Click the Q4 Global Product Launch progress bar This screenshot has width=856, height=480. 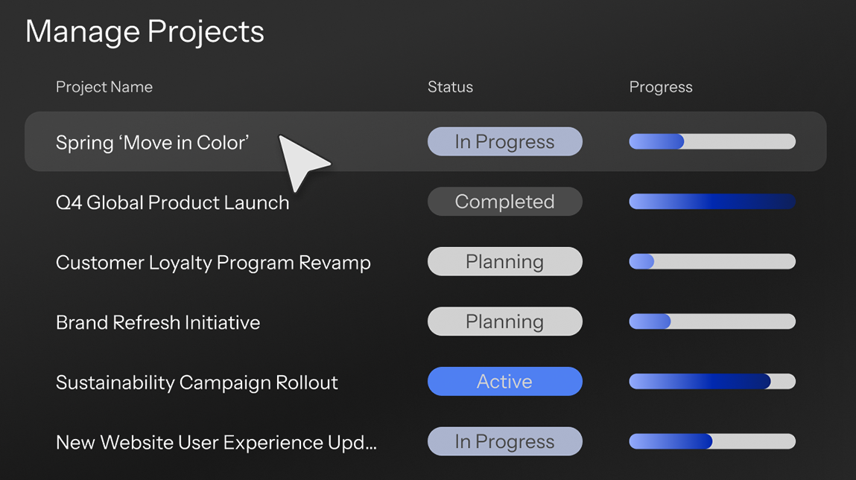click(712, 202)
